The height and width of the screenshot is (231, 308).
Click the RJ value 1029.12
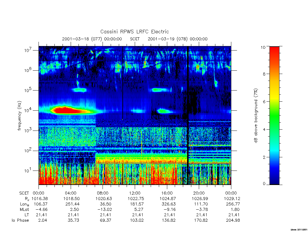coord(232,199)
